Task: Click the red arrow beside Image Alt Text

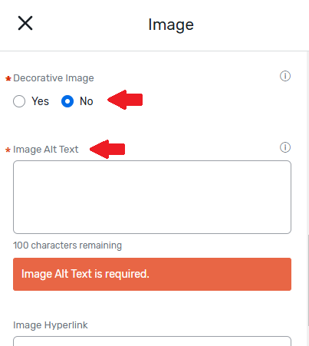Action: [x=107, y=149]
